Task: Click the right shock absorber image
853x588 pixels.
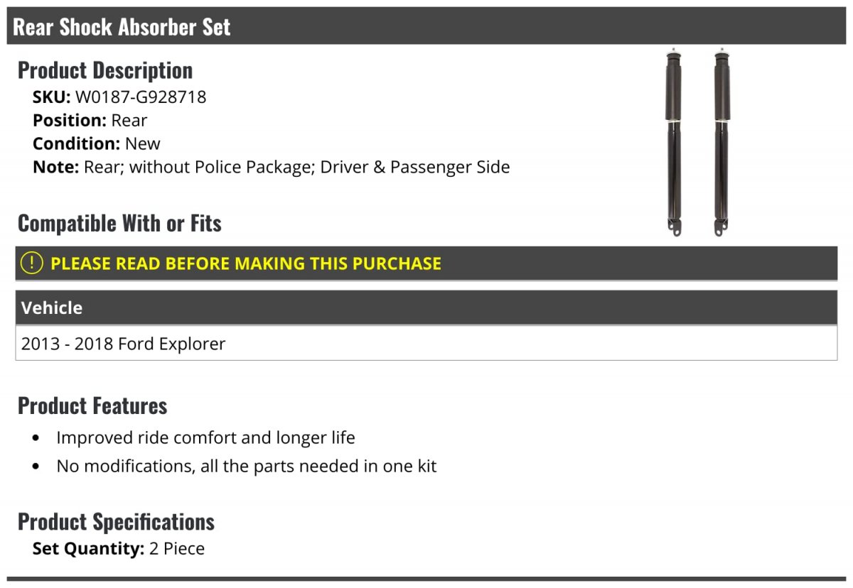Action: (x=723, y=143)
